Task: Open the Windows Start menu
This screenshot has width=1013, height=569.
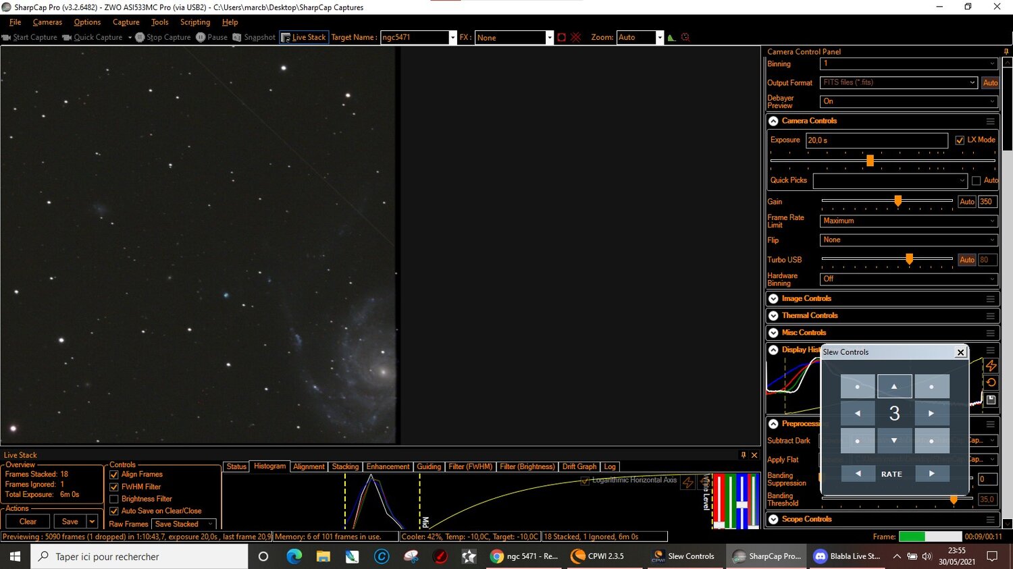Action: (x=15, y=556)
